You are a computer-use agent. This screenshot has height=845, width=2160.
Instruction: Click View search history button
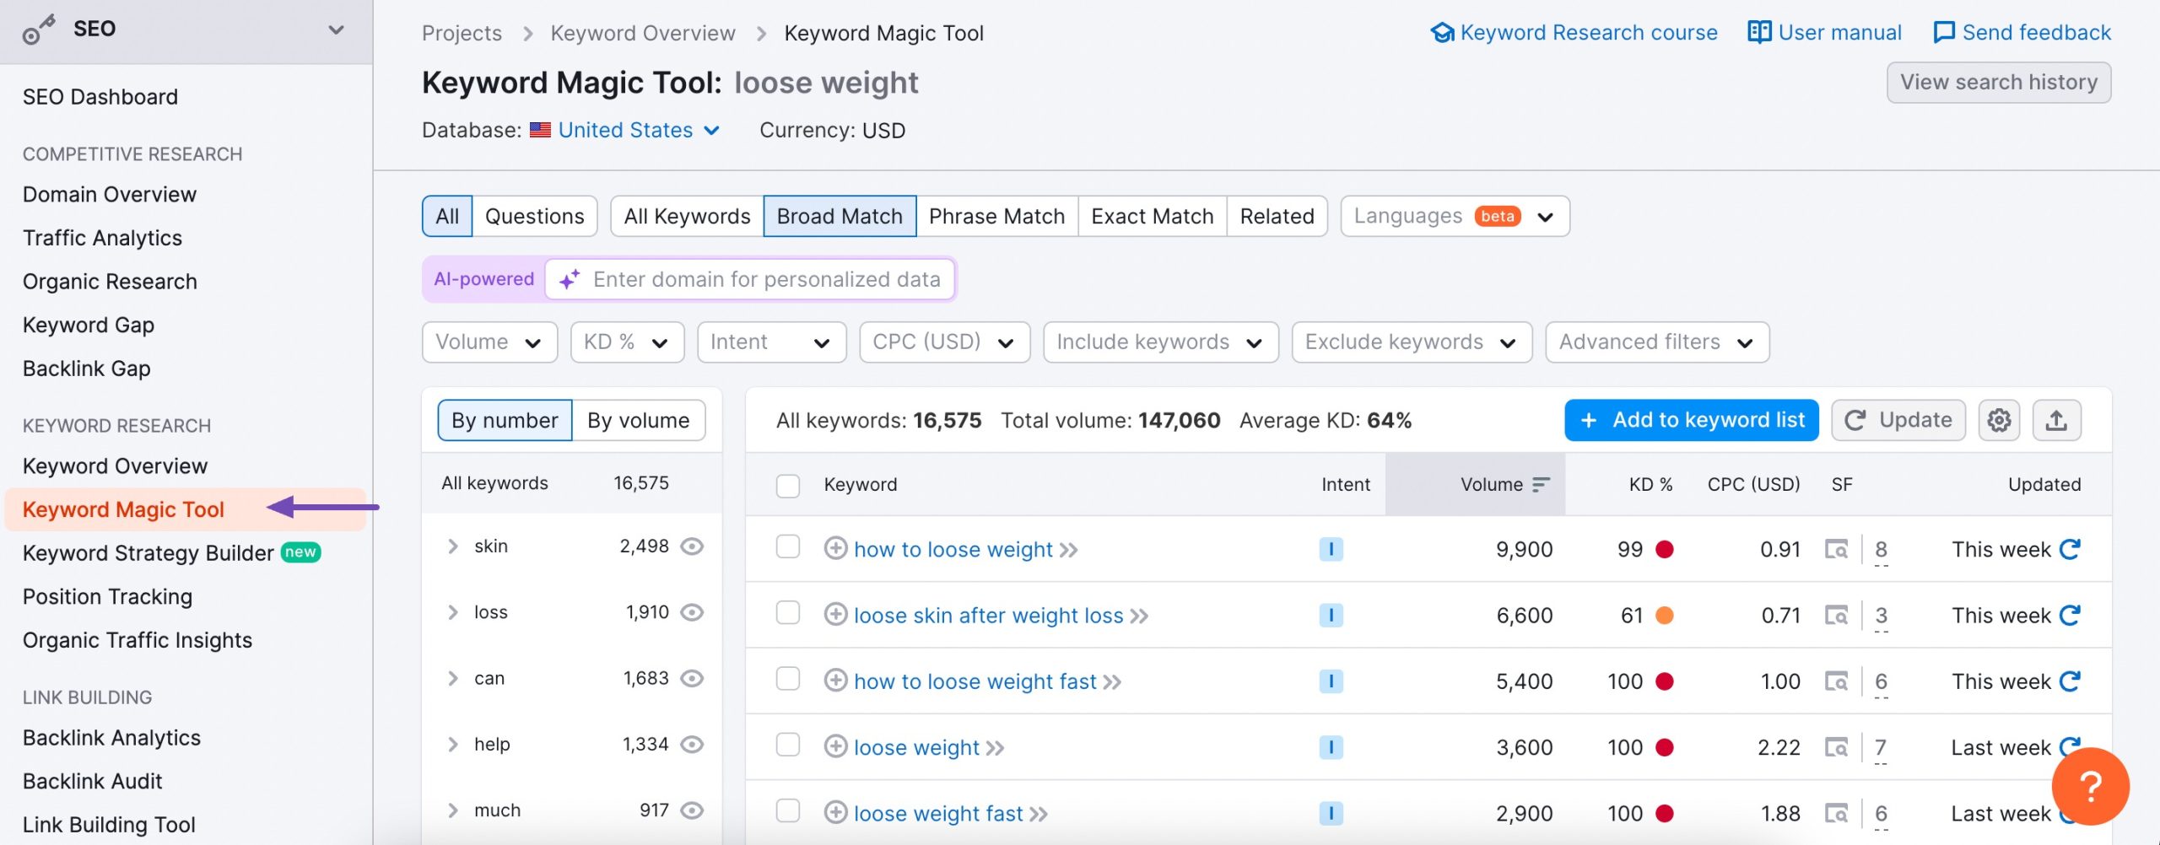(x=1998, y=82)
